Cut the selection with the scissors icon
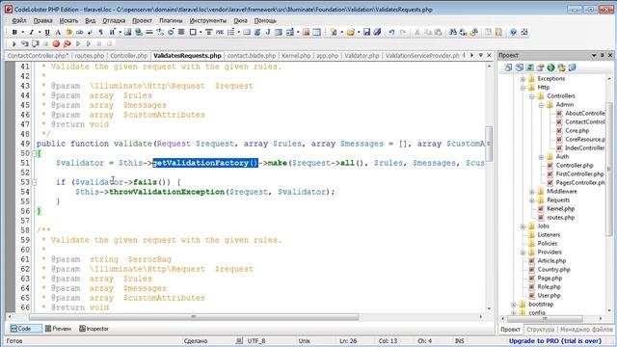 tap(417, 32)
